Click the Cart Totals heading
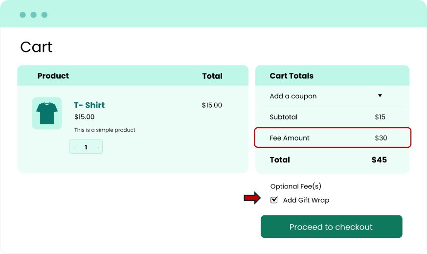This screenshot has width=427, height=254. tap(292, 76)
